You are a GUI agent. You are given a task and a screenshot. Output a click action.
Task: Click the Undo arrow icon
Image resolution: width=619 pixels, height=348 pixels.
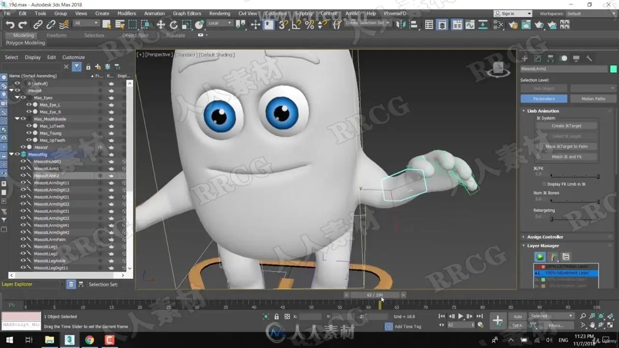10,25
